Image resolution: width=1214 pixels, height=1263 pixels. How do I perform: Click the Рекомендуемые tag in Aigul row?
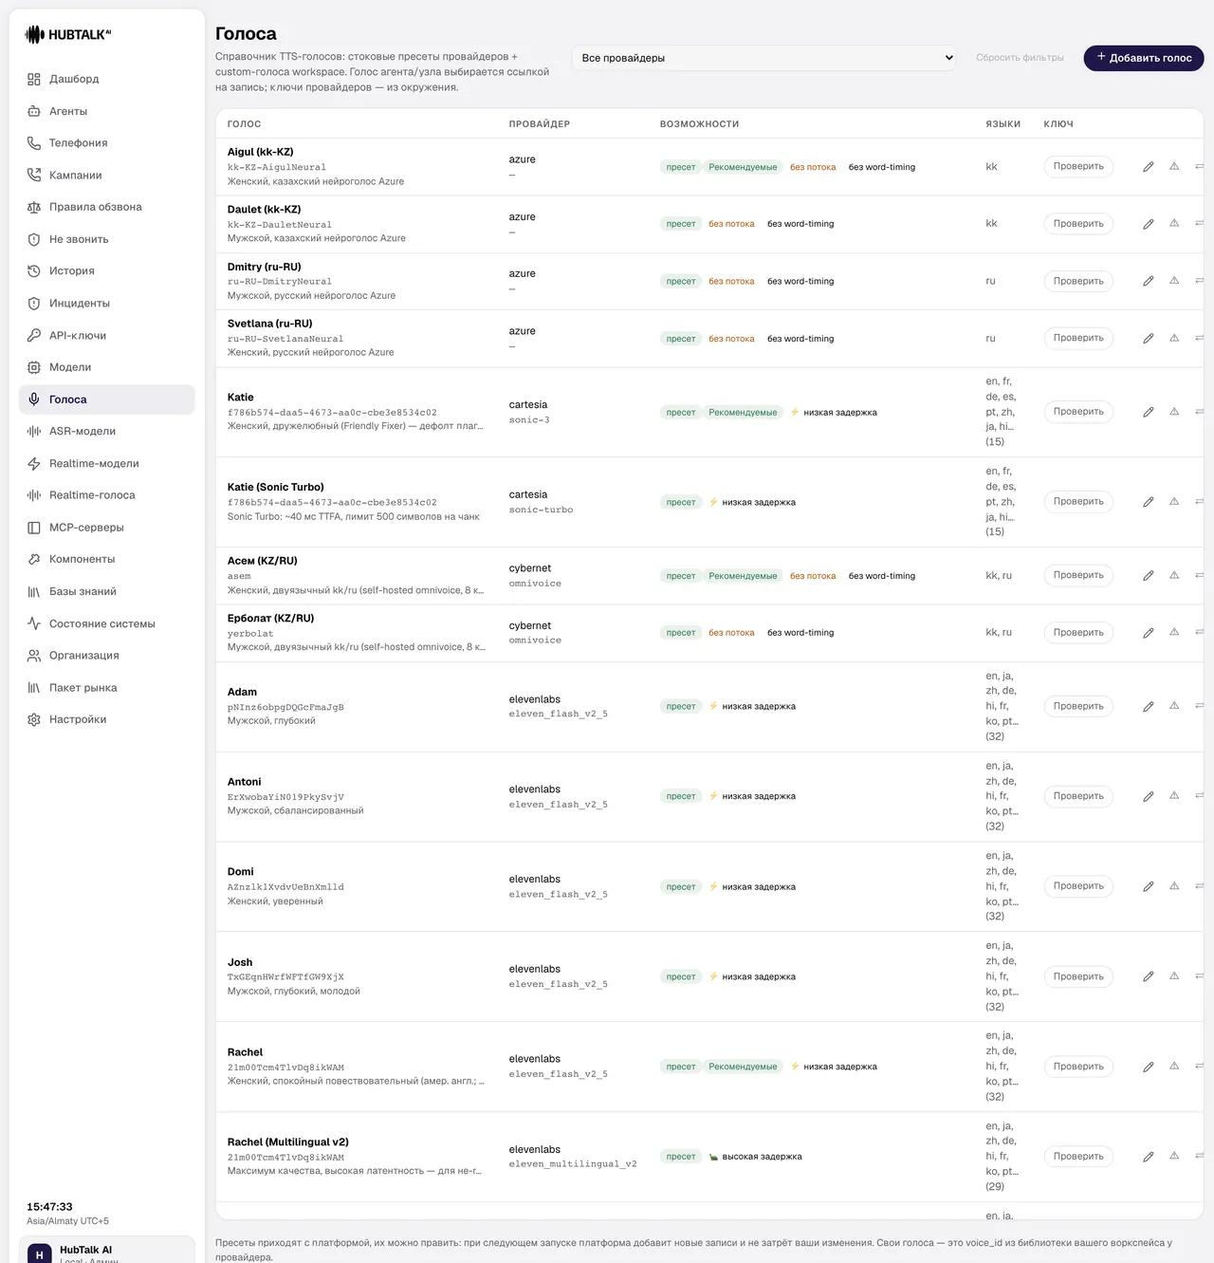(743, 167)
